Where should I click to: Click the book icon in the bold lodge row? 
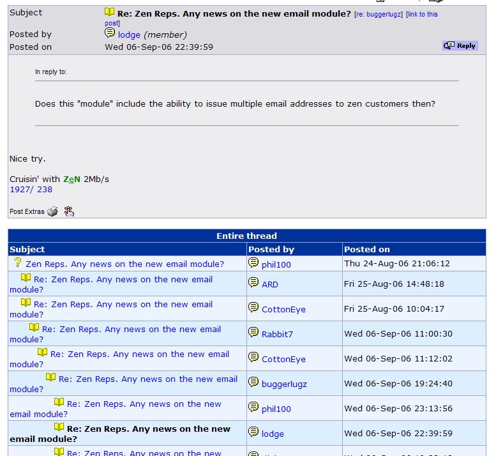tap(59, 427)
